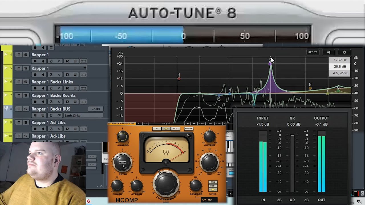The image size is (365, 205).
Task: Toggle write automation W on track 4
Action: [x=75, y=61]
